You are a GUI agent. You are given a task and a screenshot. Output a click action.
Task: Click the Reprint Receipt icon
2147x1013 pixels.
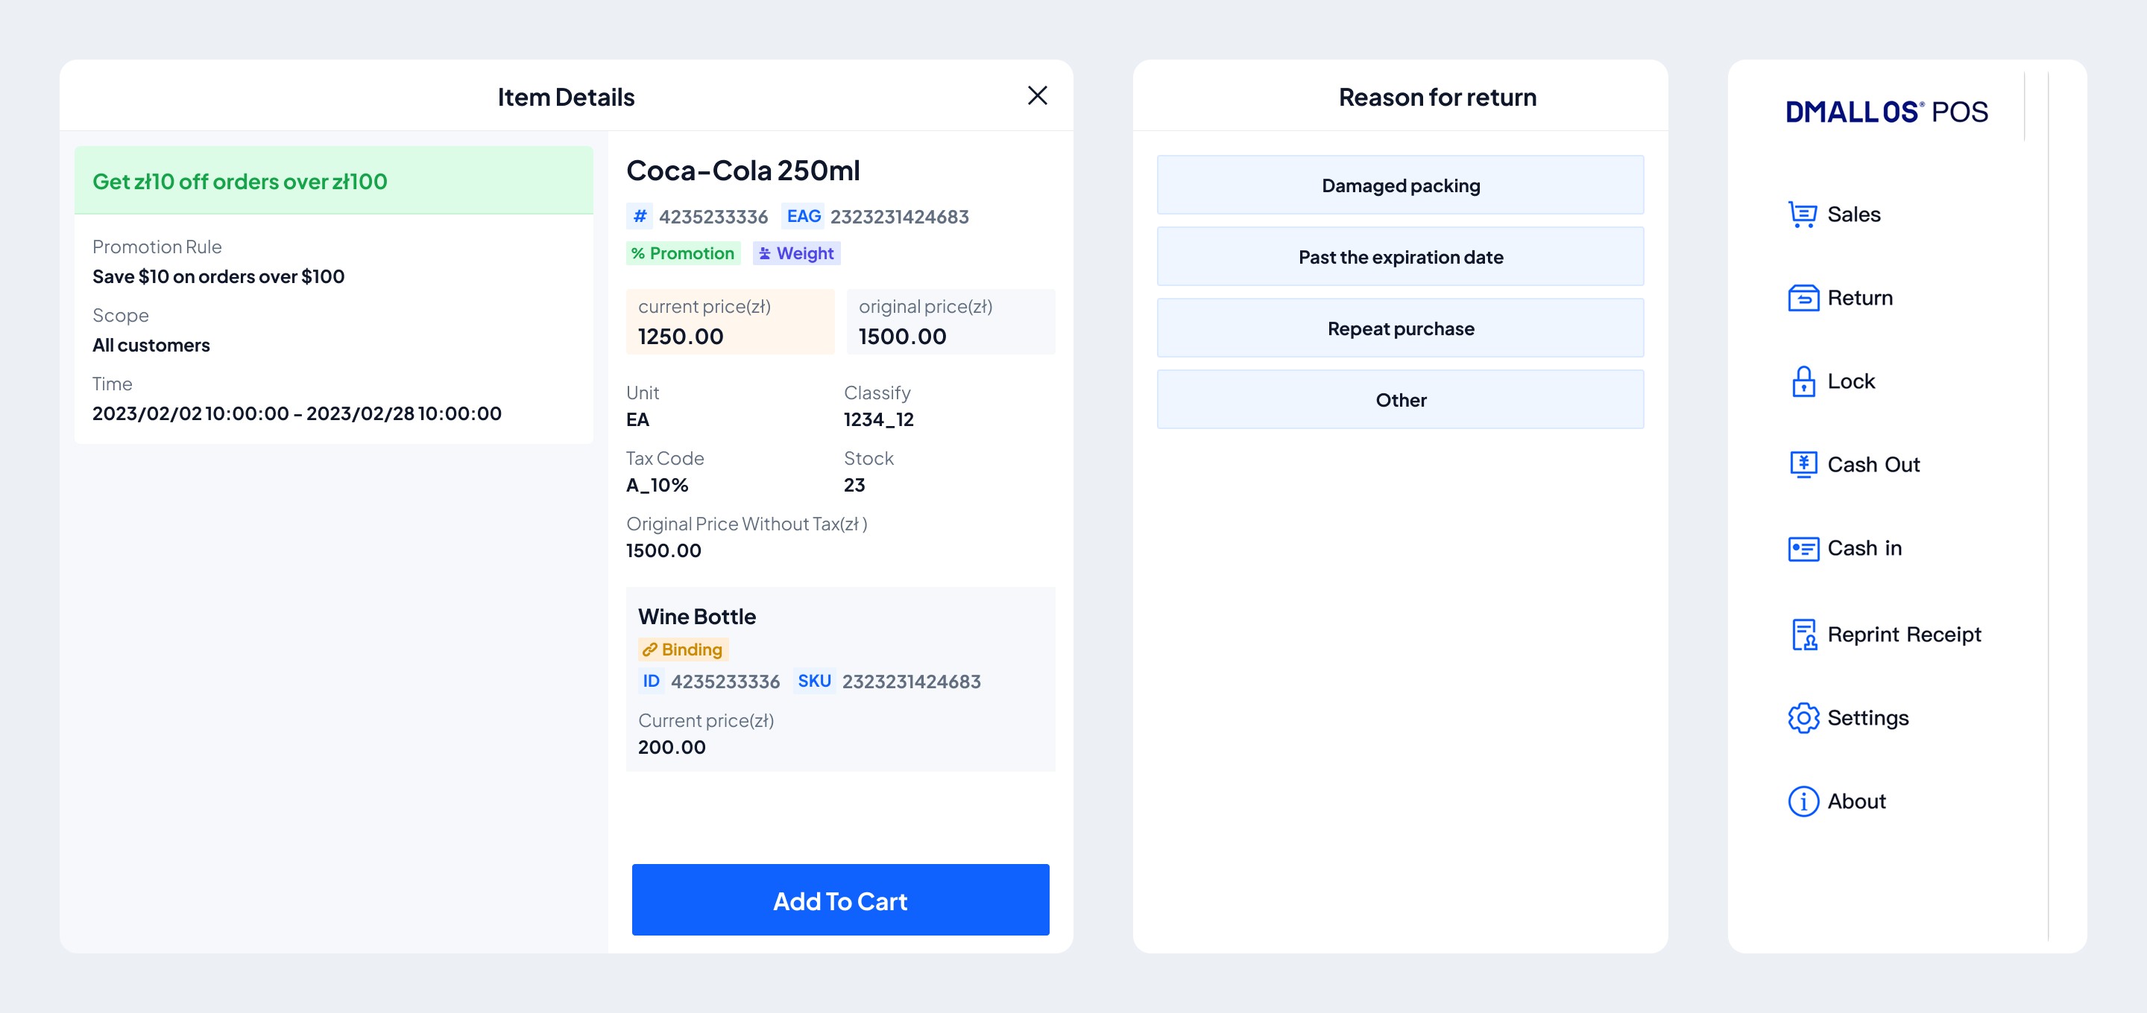pos(1802,635)
